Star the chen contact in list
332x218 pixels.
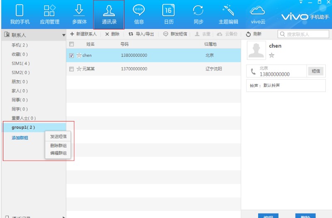coord(79,55)
